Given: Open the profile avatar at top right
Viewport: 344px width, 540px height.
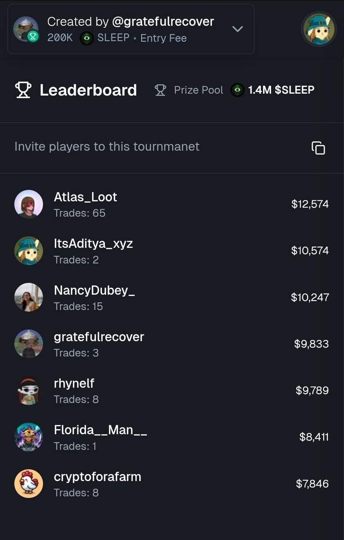Looking at the screenshot, I should (x=319, y=29).
